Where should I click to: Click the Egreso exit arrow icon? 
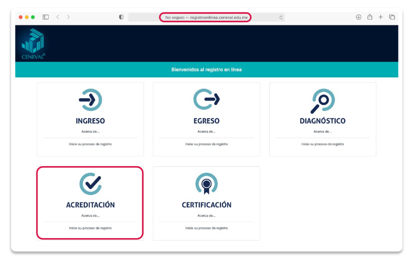pos(206,99)
